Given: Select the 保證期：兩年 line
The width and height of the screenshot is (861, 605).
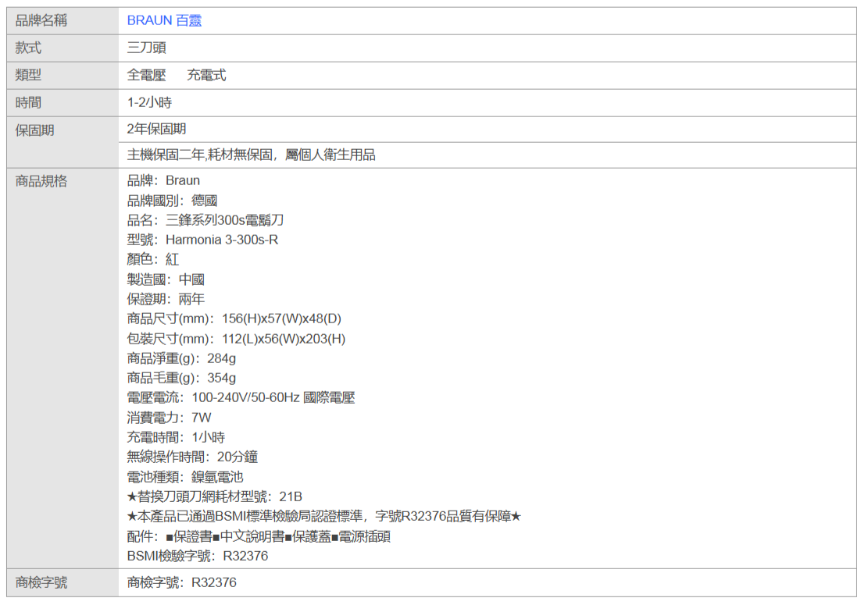Looking at the screenshot, I should pos(166,300).
